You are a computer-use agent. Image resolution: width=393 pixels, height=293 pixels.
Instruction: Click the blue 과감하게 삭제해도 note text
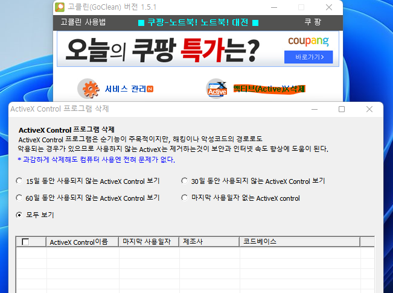pyautogui.click(x=96, y=159)
